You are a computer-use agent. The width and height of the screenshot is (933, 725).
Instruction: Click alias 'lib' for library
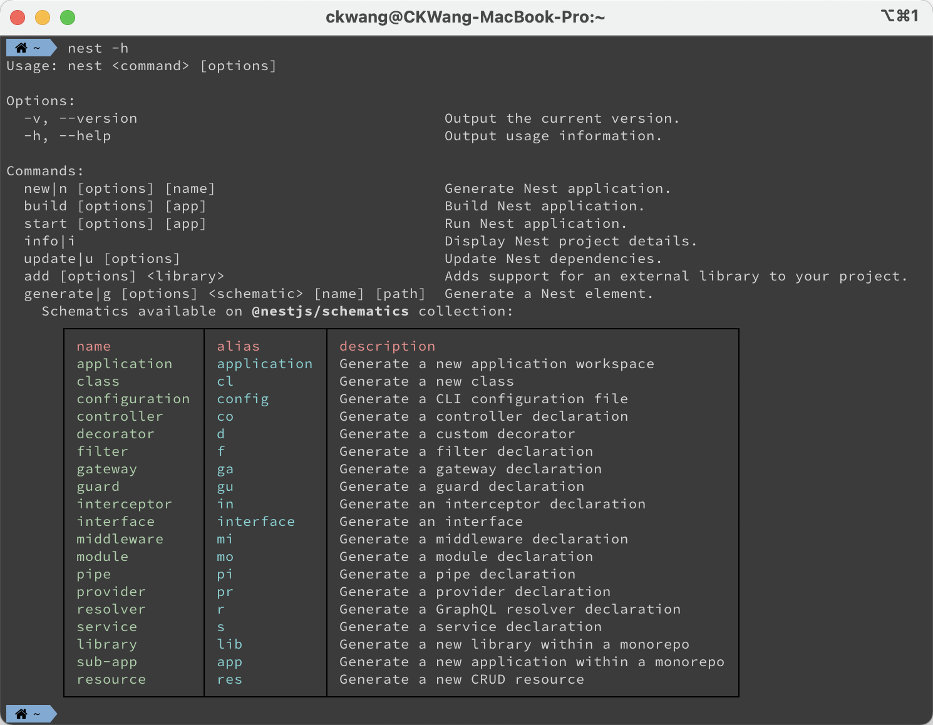230,644
